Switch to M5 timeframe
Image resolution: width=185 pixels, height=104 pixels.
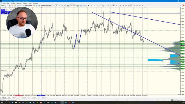(123, 5)
